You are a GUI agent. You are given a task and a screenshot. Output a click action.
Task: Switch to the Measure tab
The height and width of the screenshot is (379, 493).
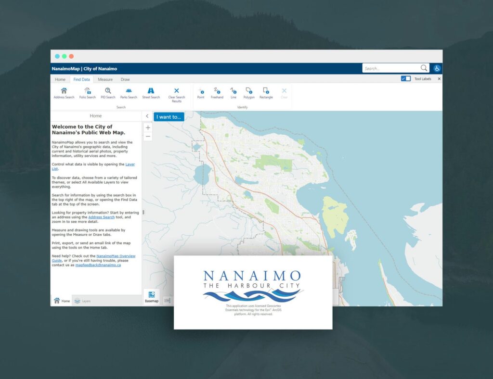105,79
